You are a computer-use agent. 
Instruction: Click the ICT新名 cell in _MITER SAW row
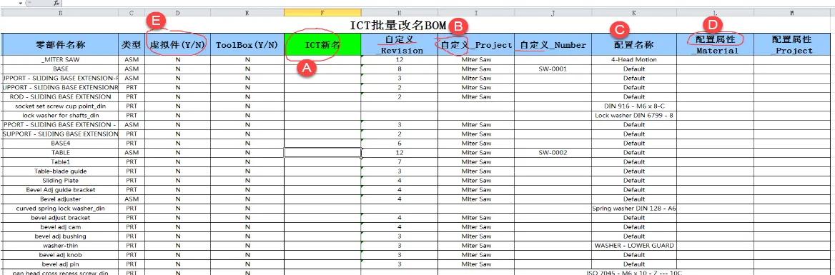click(322, 60)
